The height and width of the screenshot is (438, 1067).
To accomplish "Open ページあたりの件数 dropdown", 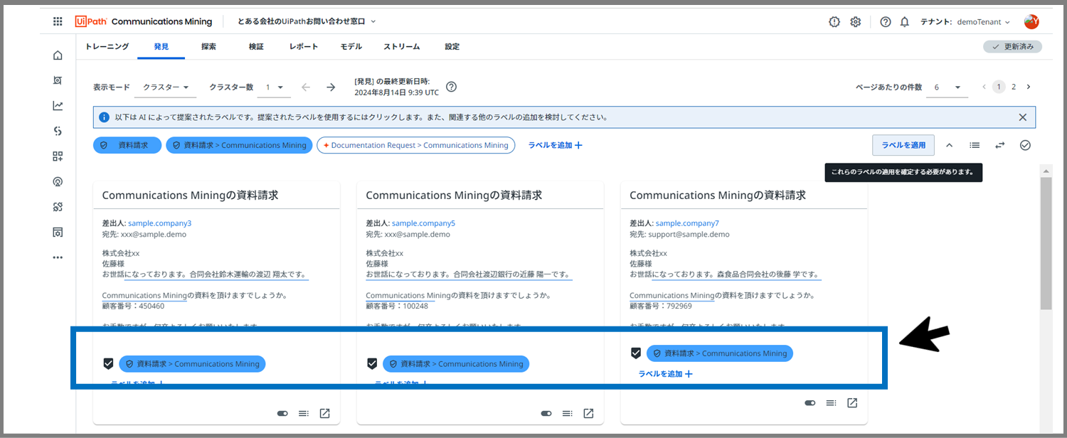I will (947, 87).
